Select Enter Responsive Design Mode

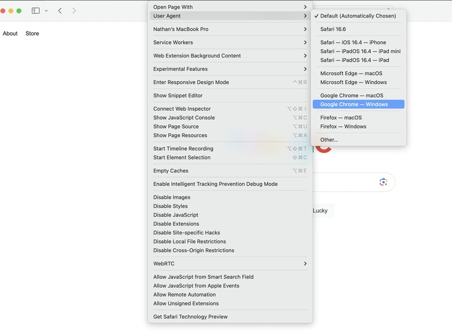pos(230,82)
